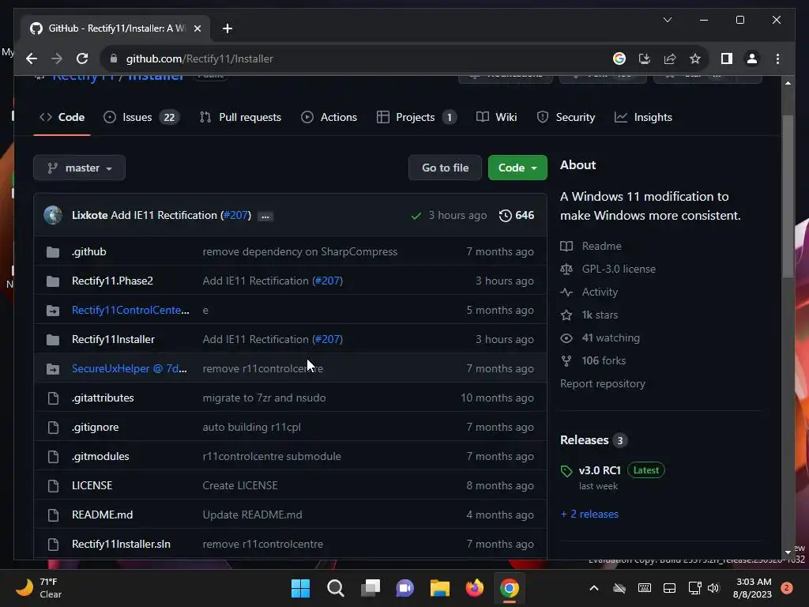Image resolution: width=809 pixels, height=607 pixels.
Task: View the 41 watching link
Action: [x=600, y=338]
